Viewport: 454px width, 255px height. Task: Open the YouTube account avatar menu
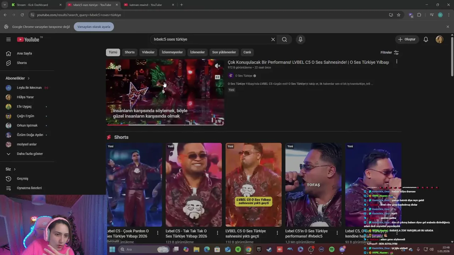tap(439, 39)
